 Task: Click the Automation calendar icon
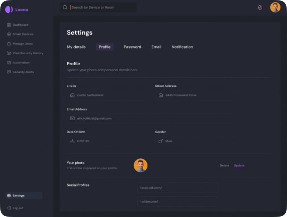pyautogui.click(x=9, y=62)
